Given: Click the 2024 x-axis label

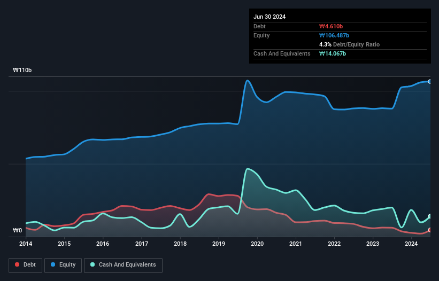Looking at the screenshot, I should coord(411,244).
